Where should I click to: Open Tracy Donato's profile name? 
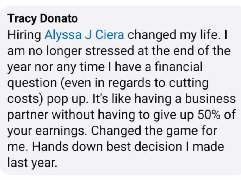pos(42,19)
